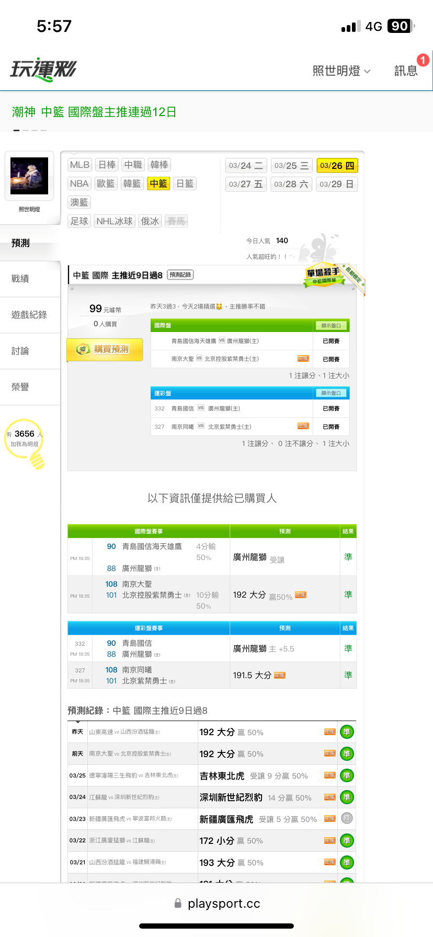The image size is (433, 937).
Task: Choose date 03/29 日
Action: [x=337, y=184]
